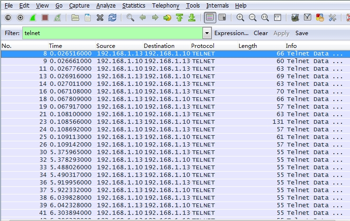Screen dimensions: 350x221
Task: Open a capture file folder icon
Action: 75,18
